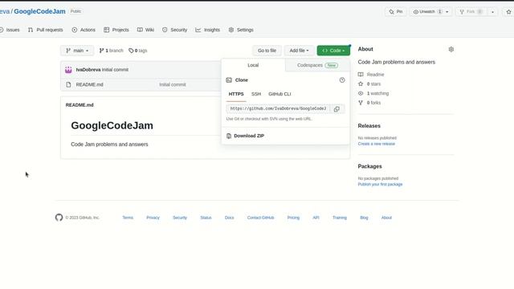Open the Wiki tab
Image resolution: width=514 pixels, height=289 pixels.
click(x=145, y=30)
